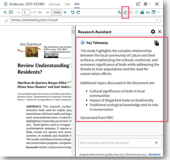This screenshot has height=160, width=170.
Task: Open the Research Assistant sparkle icon
Action: 125,12
